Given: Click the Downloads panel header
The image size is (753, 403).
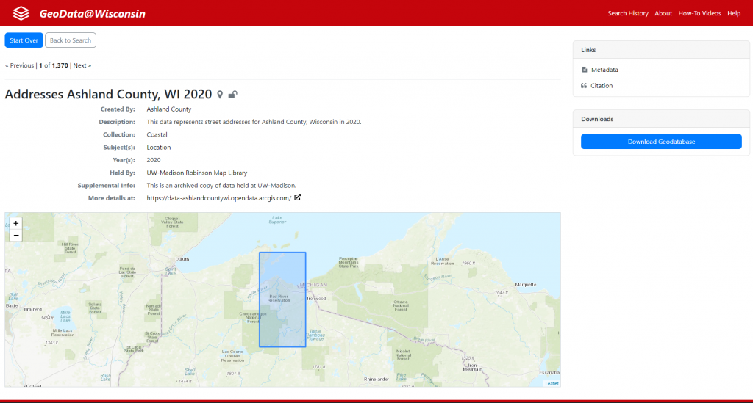Looking at the screenshot, I should pyautogui.click(x=661, y=119).
